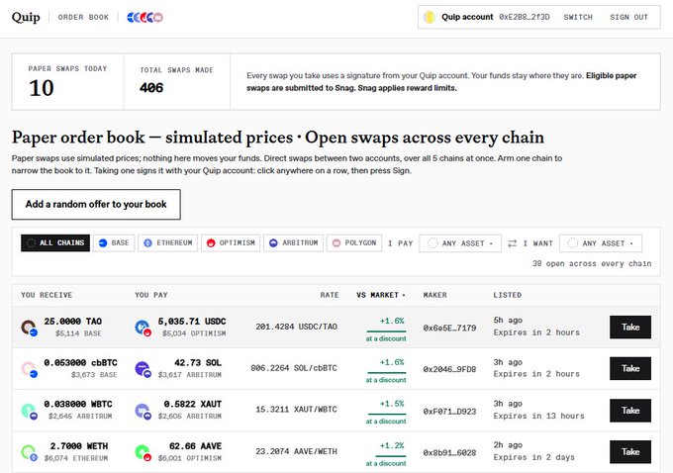Click the SWITCH account button
The height and width of the screenshot is (473, 673).
(x=578, y=17)
